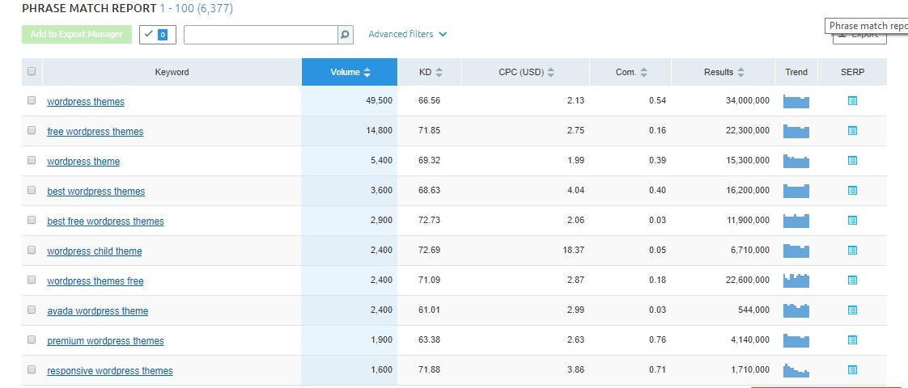Open the wordpress theme keyword link
This screenshot has height=388, width=908.
pos(83,162)
